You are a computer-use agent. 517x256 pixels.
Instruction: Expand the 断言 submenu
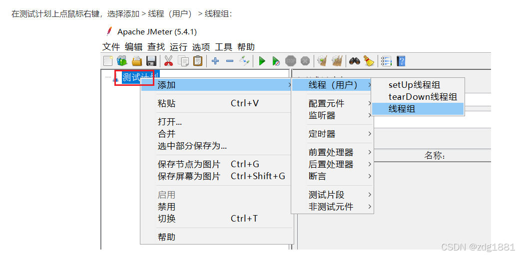(332, 176)
